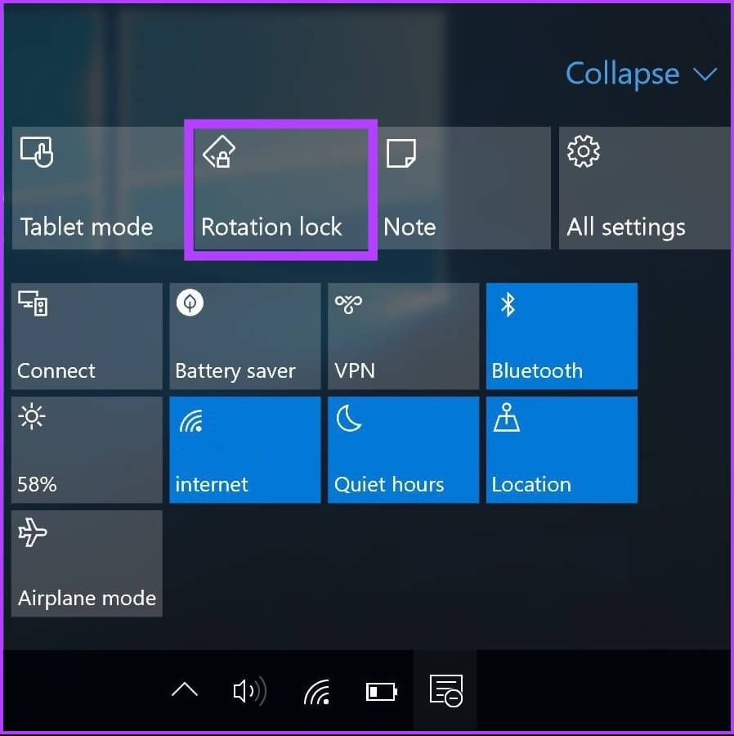The image size is (734, 736).
Task: Open the Note tile
Action: pyautogui.click(x=464, y=188)
